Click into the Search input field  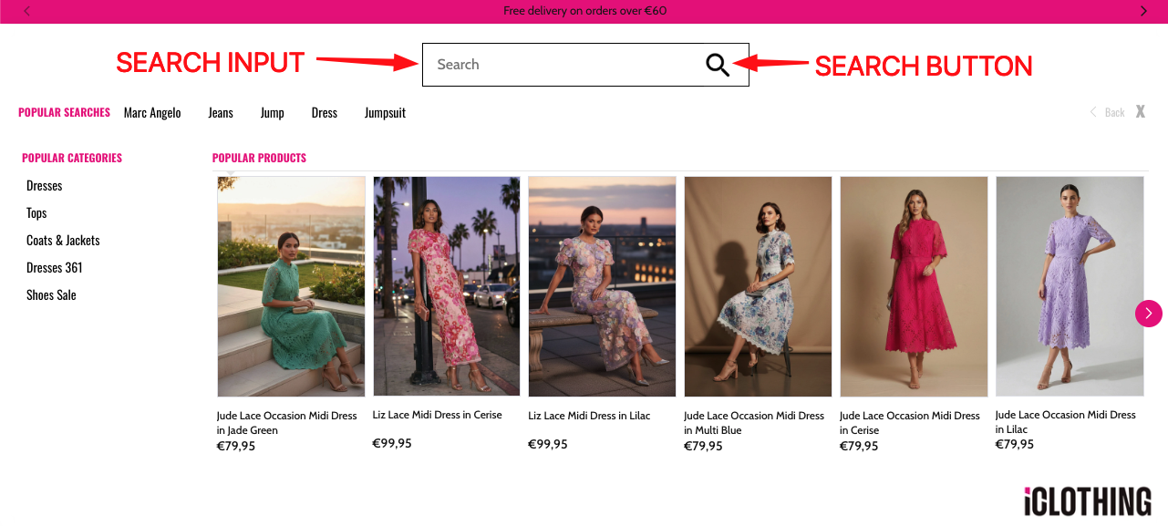[x=547, y=65]
